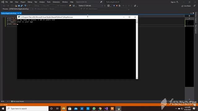Click the Stop Debugging icon
The height and width of the screenshot is (111, 198).
(x=117, y=6)
